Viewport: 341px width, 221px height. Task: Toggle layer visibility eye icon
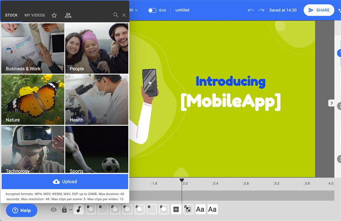[54, 210]
